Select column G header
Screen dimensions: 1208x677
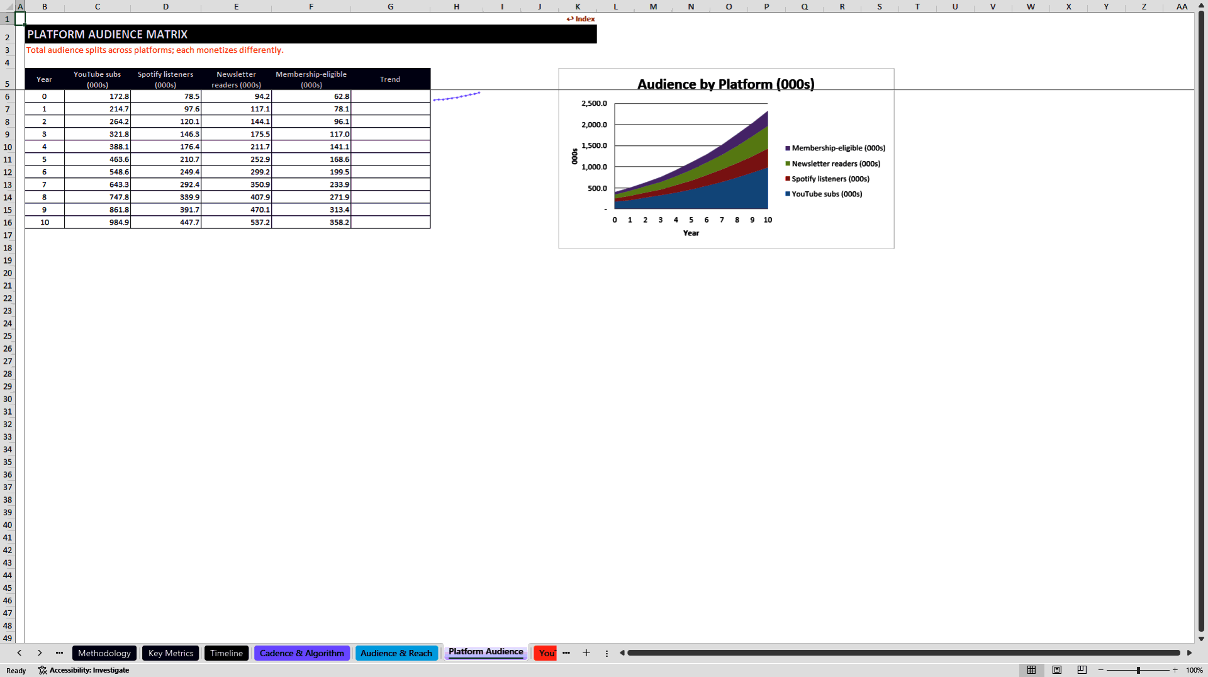coord(391,6)
